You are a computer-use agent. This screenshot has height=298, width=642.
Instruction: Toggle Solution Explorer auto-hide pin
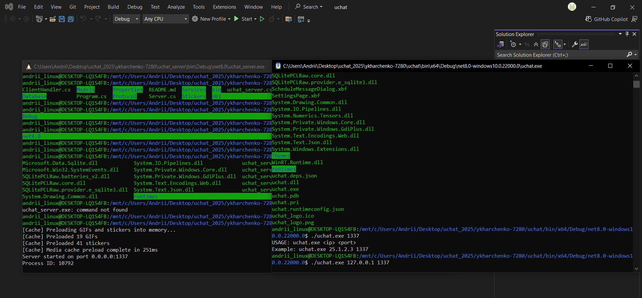pos(627,34)
